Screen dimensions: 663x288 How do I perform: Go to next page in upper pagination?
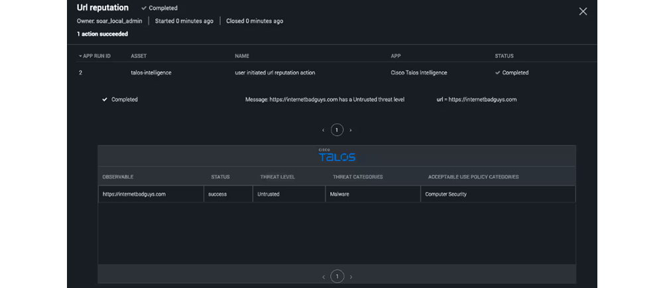351,130
